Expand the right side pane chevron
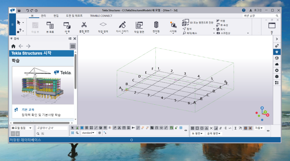The image size is (290, 161). [277, 39]
